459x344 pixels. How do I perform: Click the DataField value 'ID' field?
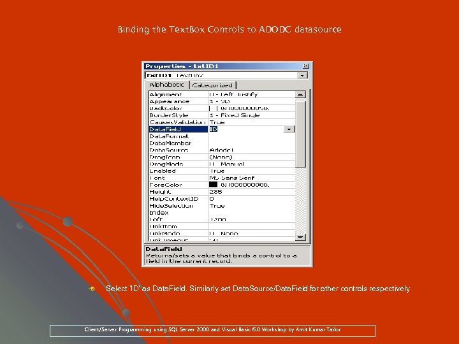[x=246, y=129]
